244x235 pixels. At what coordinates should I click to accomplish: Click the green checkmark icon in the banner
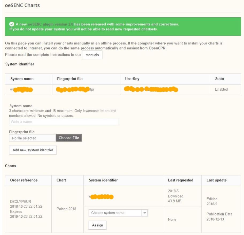point(12,24)
